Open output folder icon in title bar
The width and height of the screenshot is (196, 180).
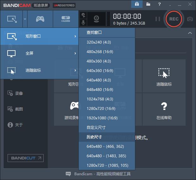click(148, 4)
